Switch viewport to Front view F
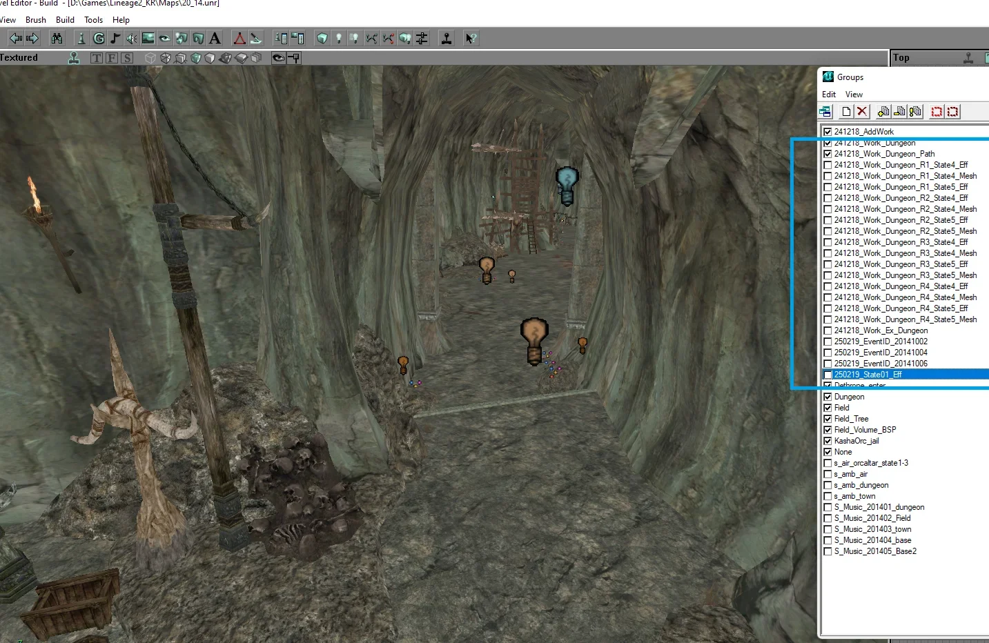Image resolution: width=989 pixels, height=643 pixels. 112,58
